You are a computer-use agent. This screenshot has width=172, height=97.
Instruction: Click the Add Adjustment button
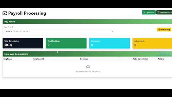pos(164,54)
